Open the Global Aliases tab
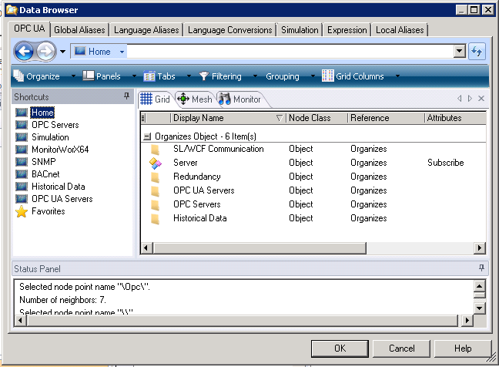This screenshot has width=499, height=367. [80, 30]
